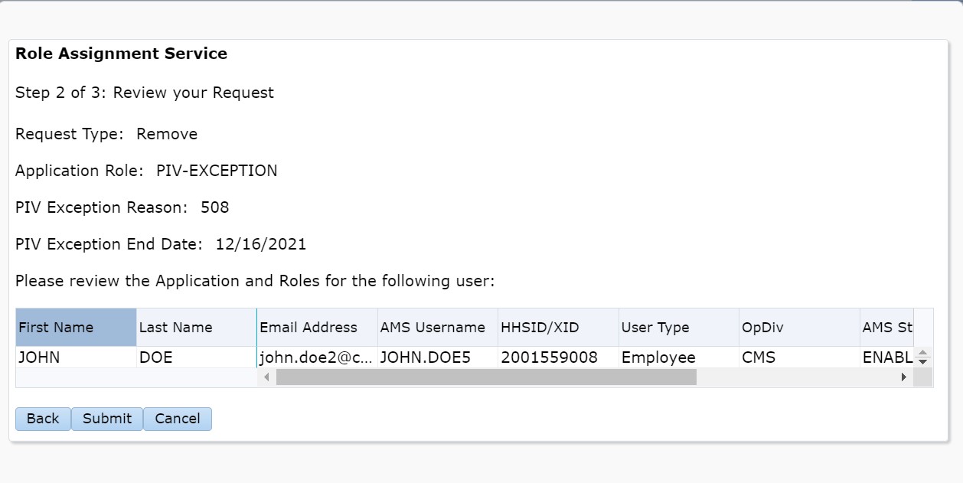Click the table's vertical scroll up arrow
The width and height of the screenshot is (963, 483).
pos(922,354)
